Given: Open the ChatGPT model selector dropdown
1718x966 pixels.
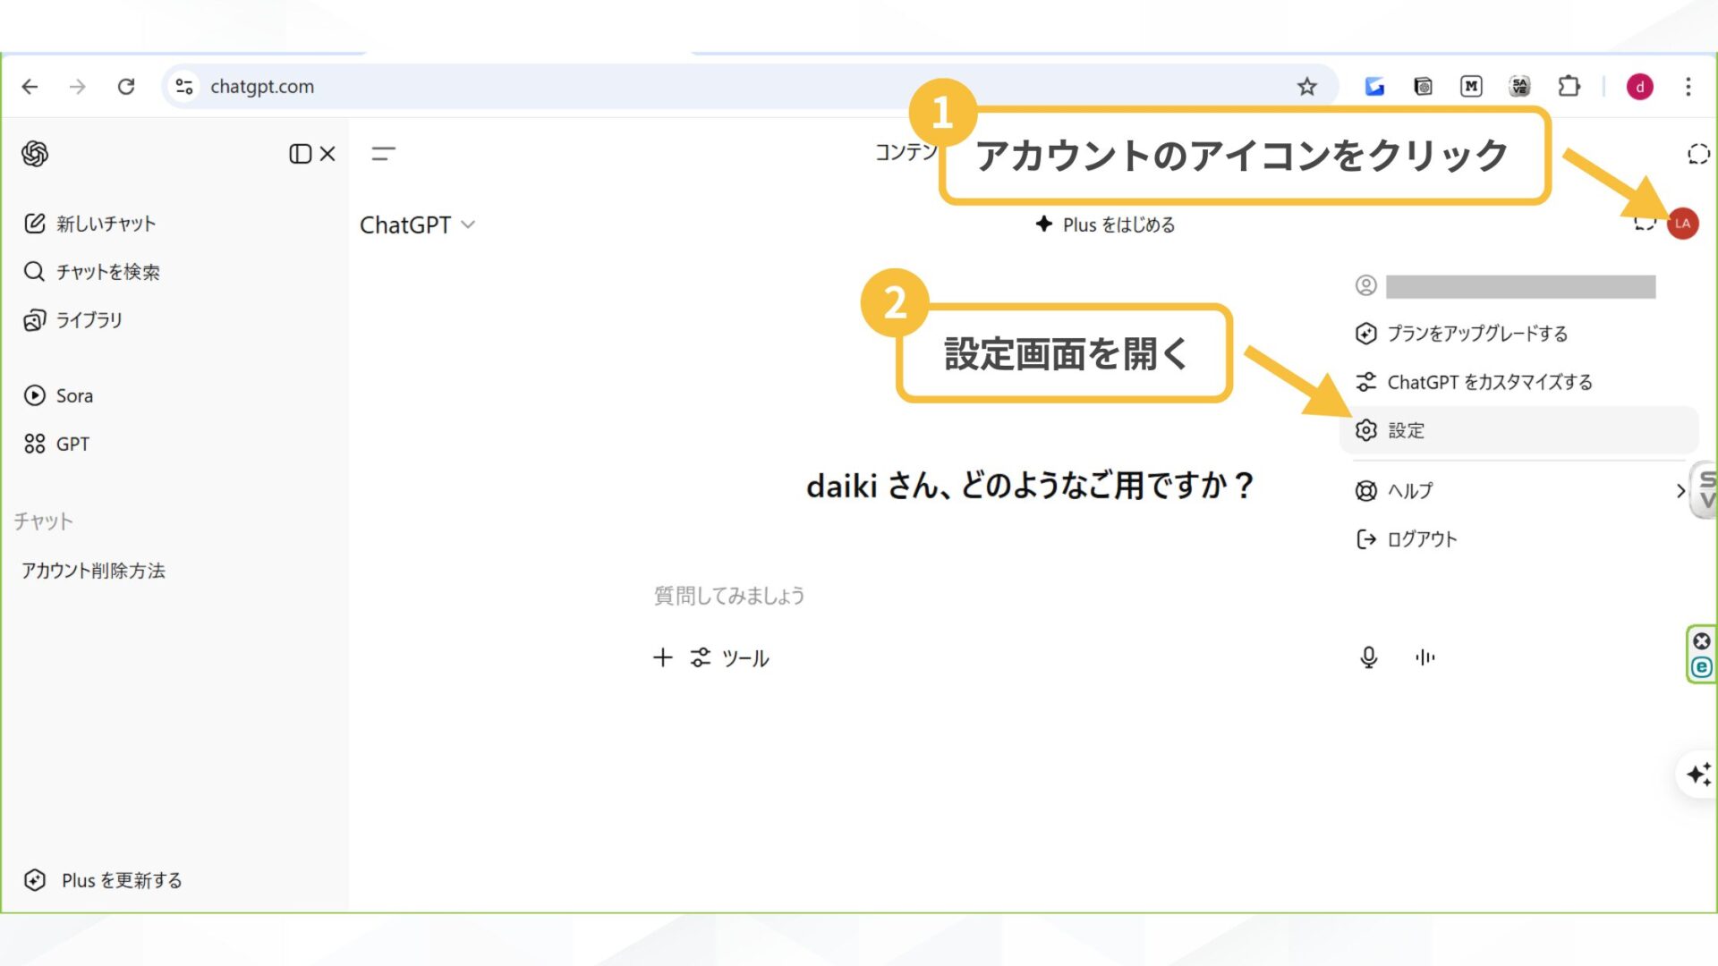Looking at the screenshot, I should pos(419,225).
